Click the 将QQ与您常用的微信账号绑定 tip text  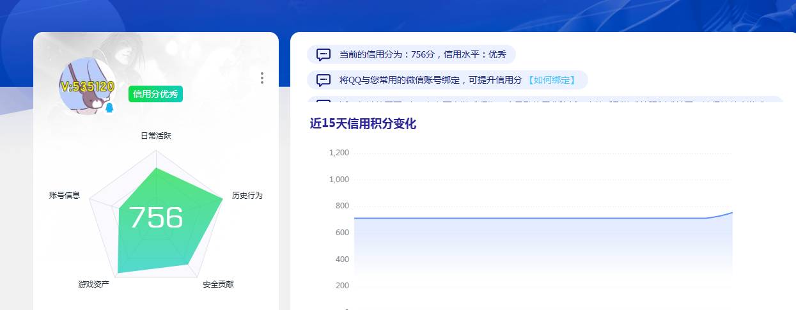tap(431, 80)
